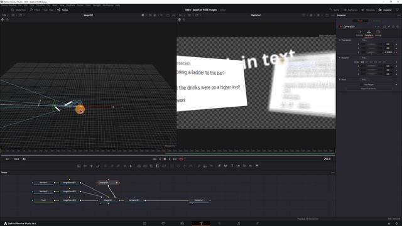Go to first frame

coord(155,159)
